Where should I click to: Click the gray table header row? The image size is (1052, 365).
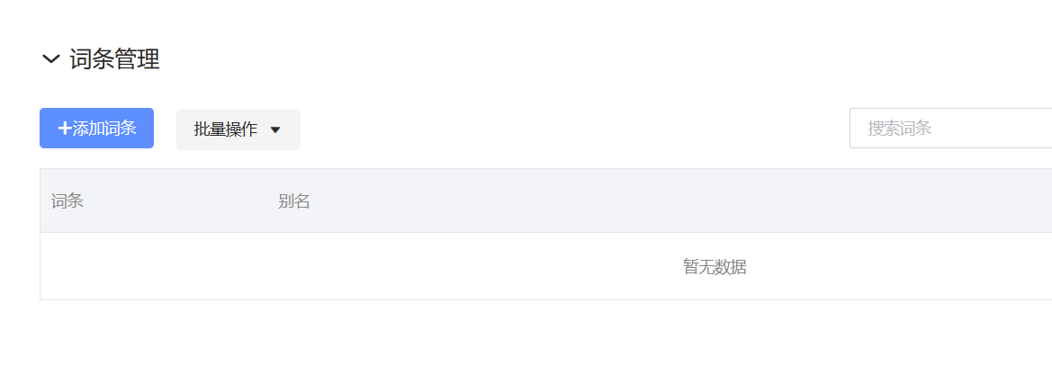tap(546, 200)
